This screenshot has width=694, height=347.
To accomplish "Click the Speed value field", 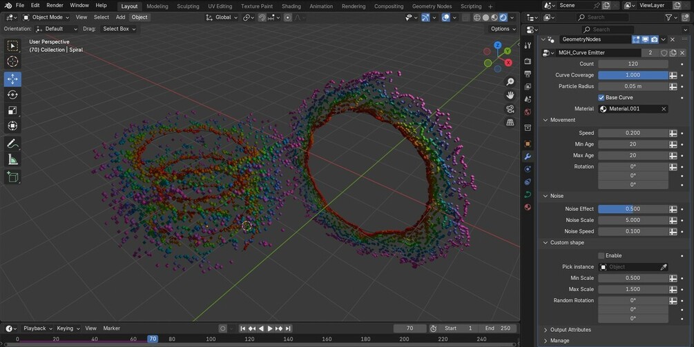I will [x=633, y=133].
